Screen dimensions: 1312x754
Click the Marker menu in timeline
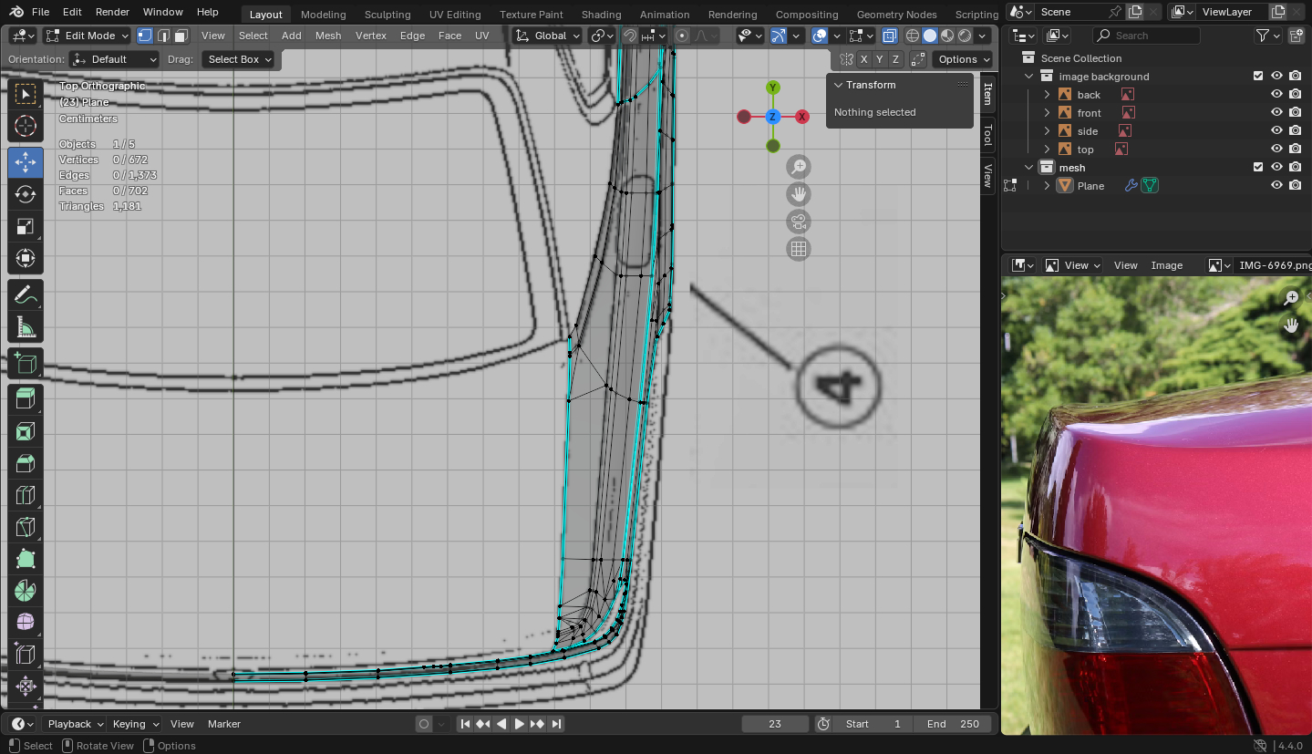tap(224, 724)
